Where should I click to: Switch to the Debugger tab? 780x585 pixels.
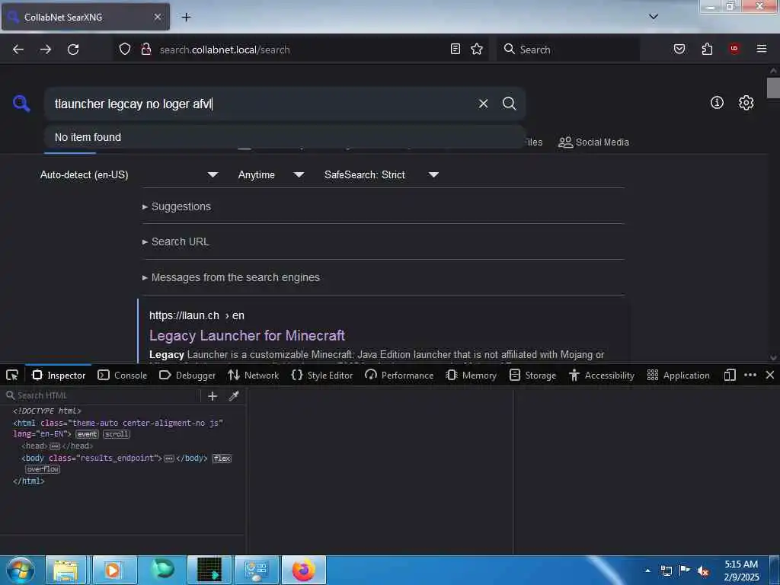coord(187,375)
